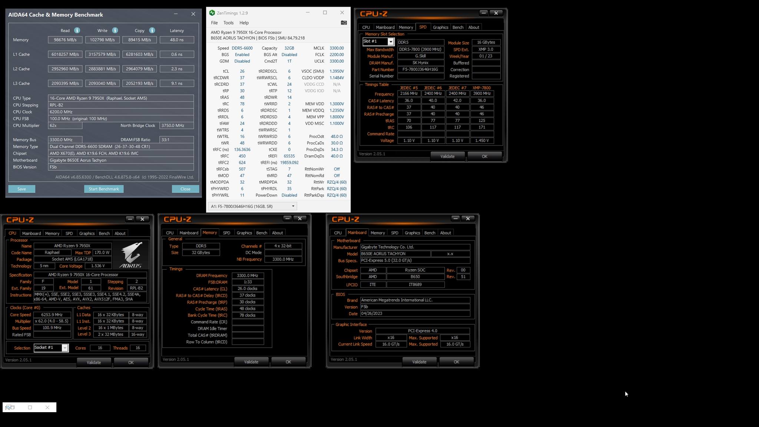Click ProcOdt value 48.0 Ω in ZenTimings
Viewport: 759px width, 427px height.
(337, 136)
